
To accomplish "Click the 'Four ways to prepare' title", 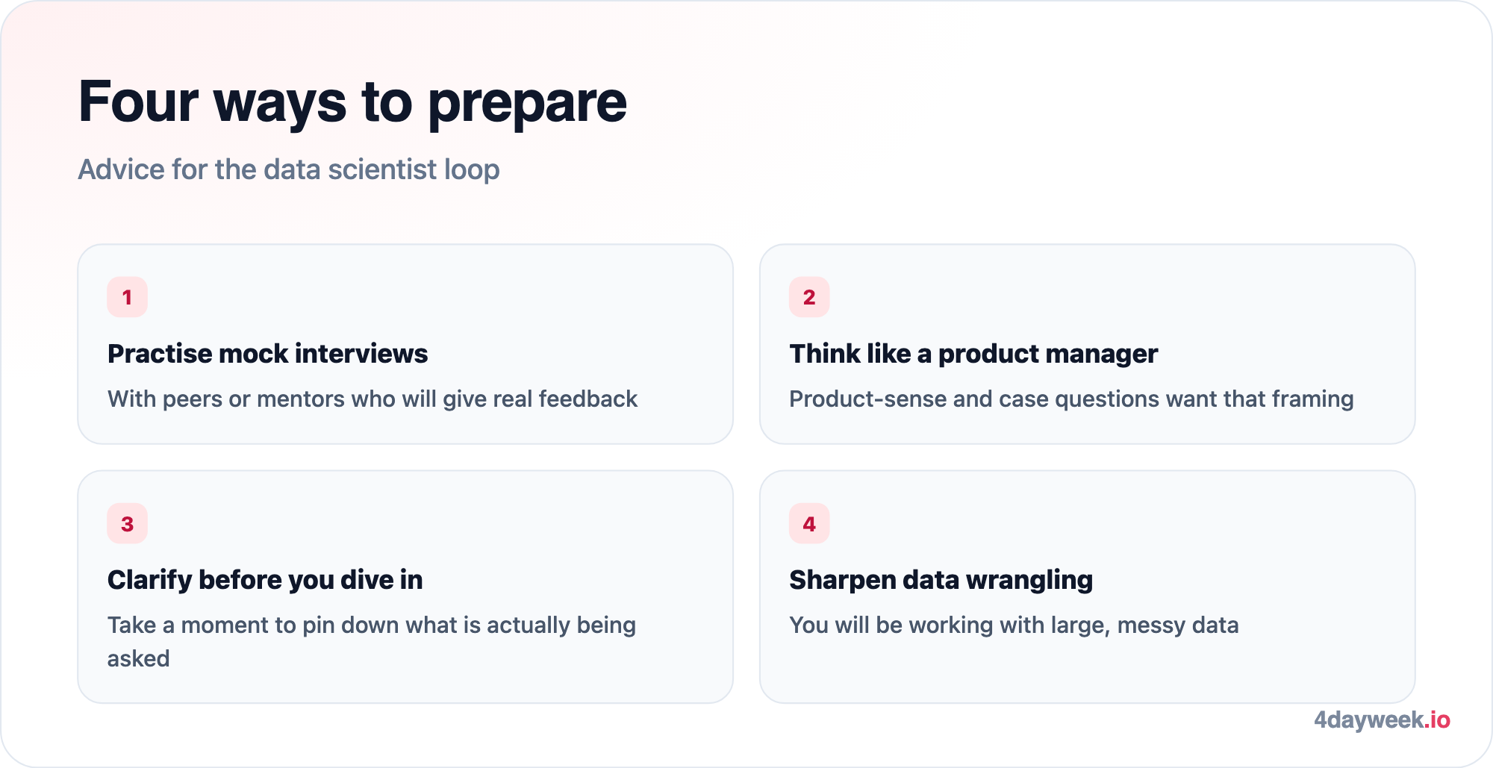I will pos(352,102).
